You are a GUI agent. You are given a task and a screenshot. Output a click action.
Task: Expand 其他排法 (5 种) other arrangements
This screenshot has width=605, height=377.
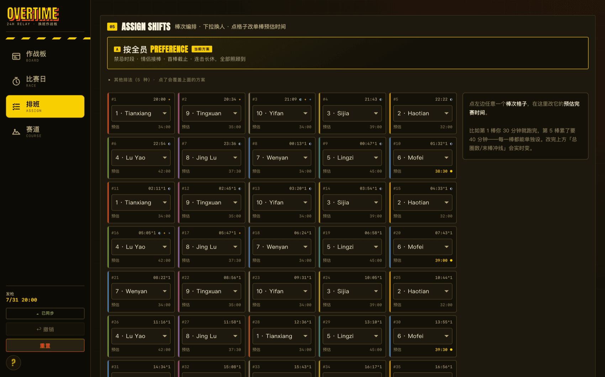[157, 80]
